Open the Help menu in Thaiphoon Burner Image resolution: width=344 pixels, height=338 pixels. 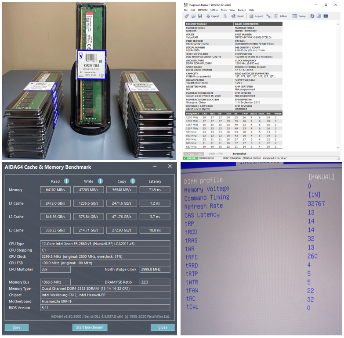click(x=251, y=10)
